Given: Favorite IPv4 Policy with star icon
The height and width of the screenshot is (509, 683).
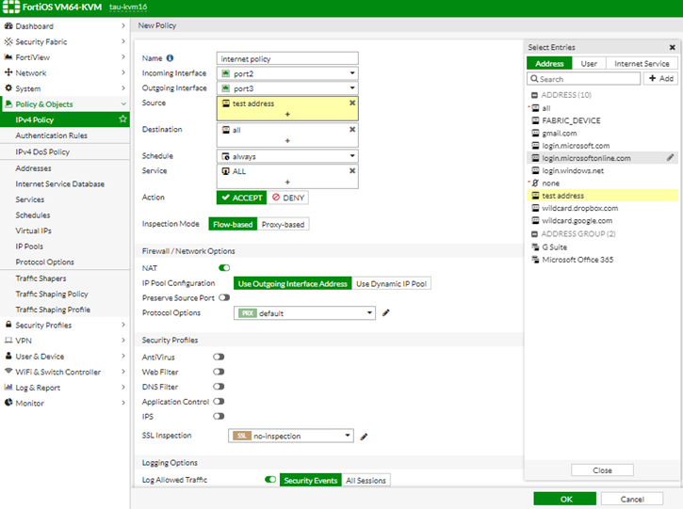Looking at the screenshot, I should point(122,119).
